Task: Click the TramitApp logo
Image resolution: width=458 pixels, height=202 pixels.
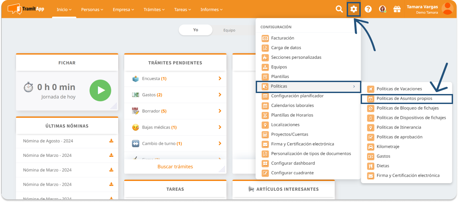Action: [x=26, y=9]
